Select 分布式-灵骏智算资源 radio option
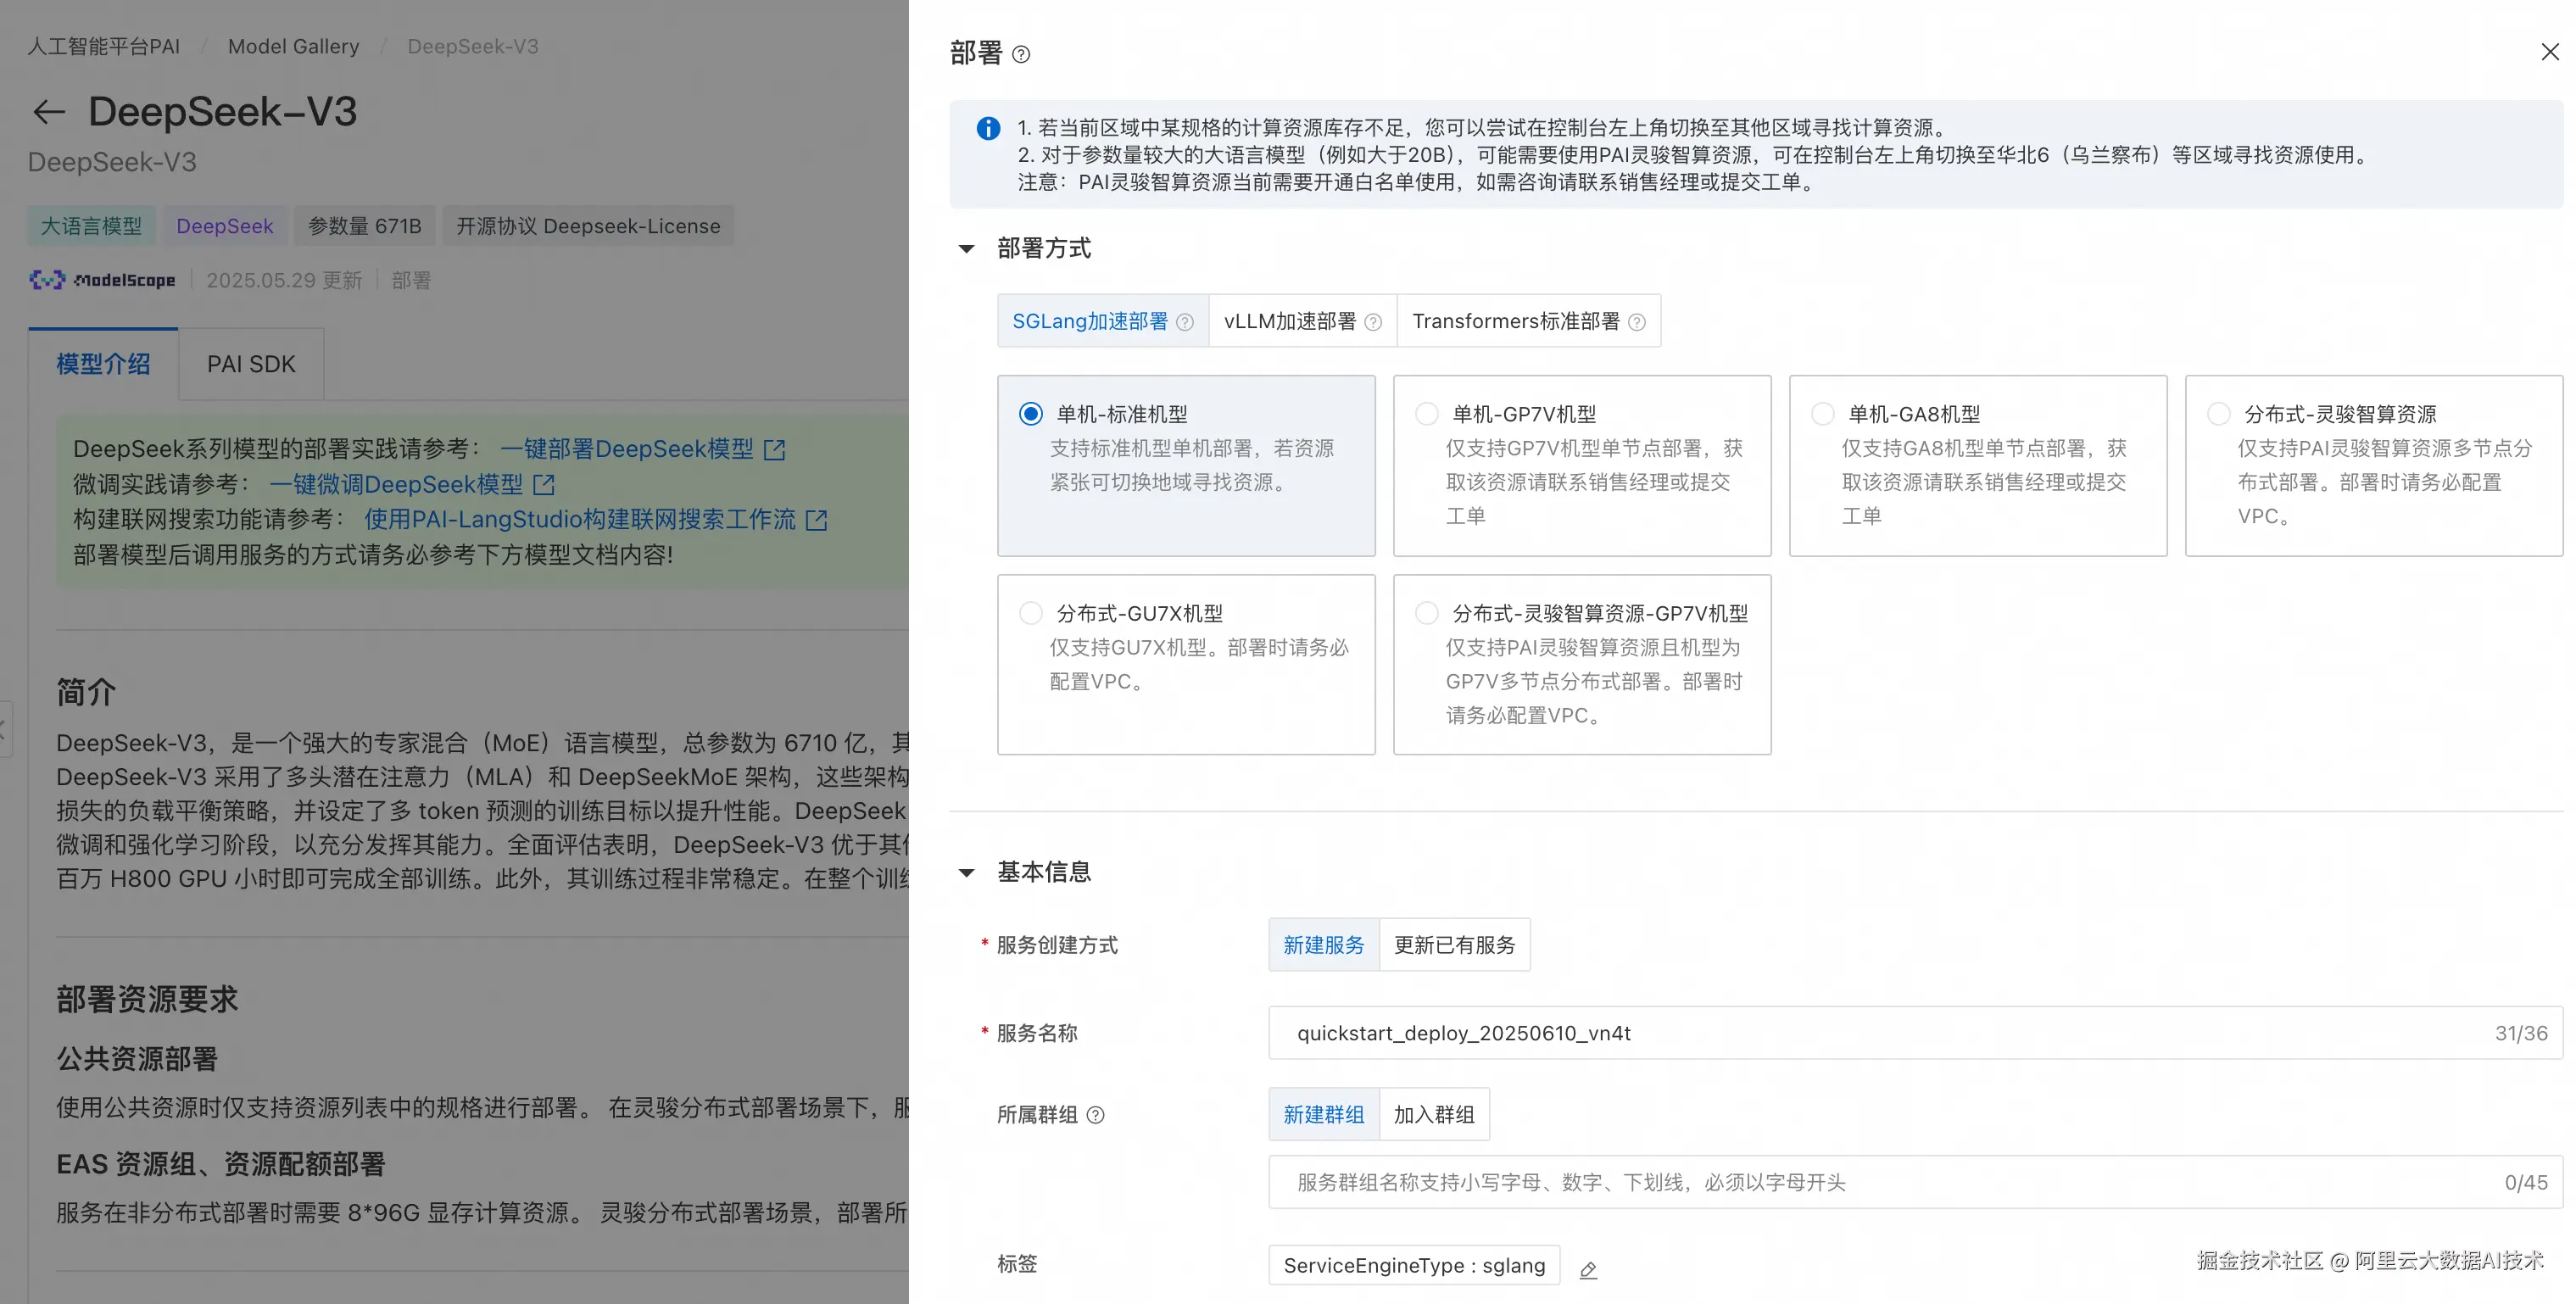This screenshot has width=2576, height=1304. coord(2219,414)
